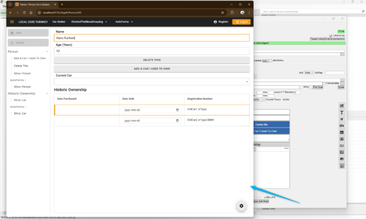
Task: Toggle the after/before checkbox
Action: pyautogui.click(x=270, y=61)
